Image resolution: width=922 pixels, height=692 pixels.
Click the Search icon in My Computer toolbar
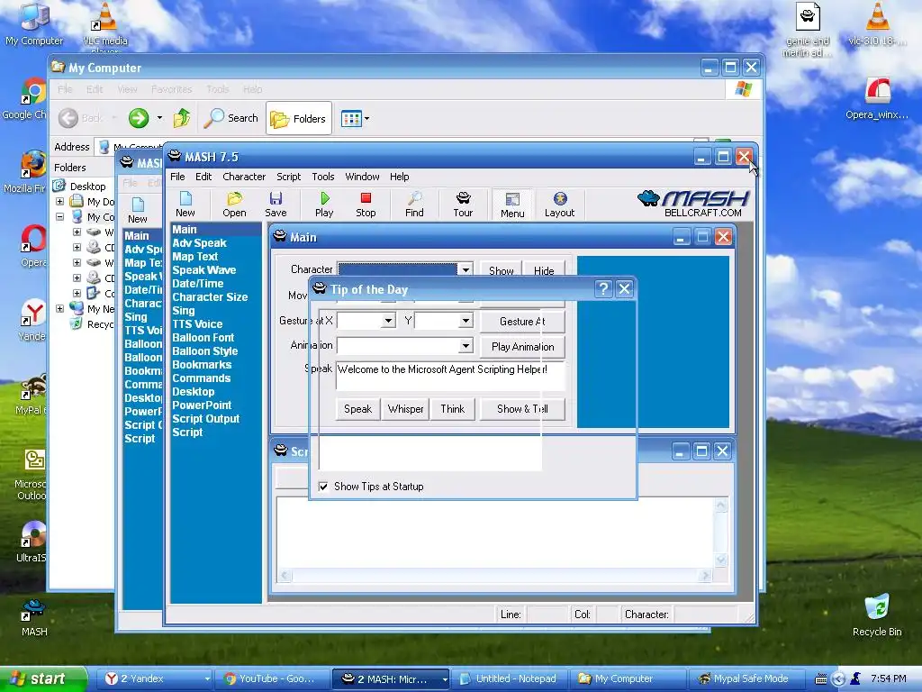coord(231,118)
